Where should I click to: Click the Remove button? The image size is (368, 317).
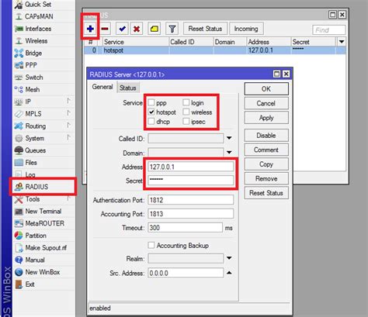coord(266,178)
